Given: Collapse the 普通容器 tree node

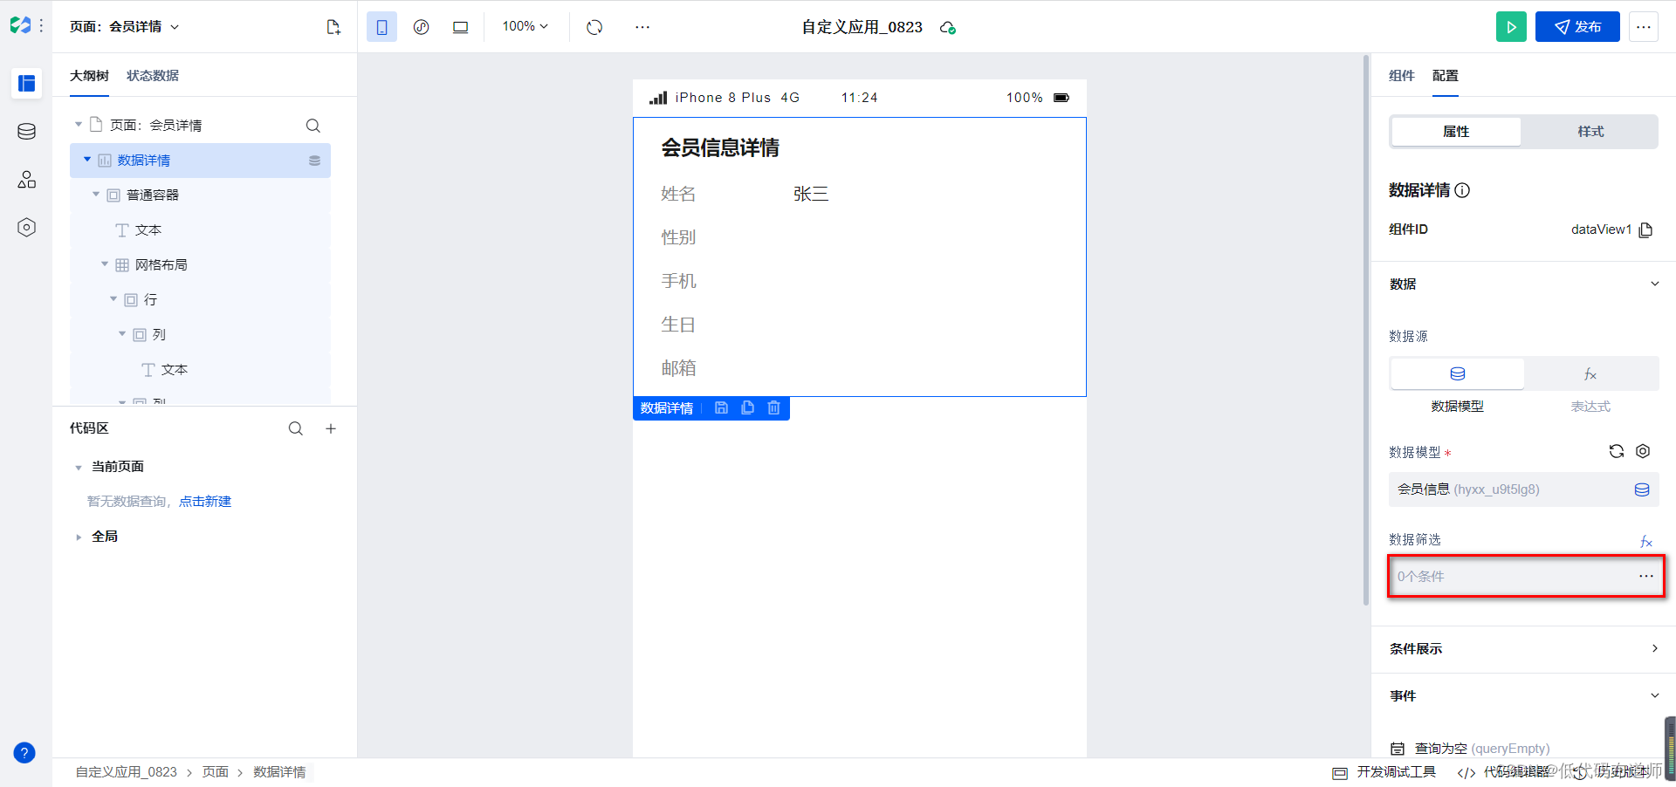Looking at the screenshot, I should pos(96,195).
